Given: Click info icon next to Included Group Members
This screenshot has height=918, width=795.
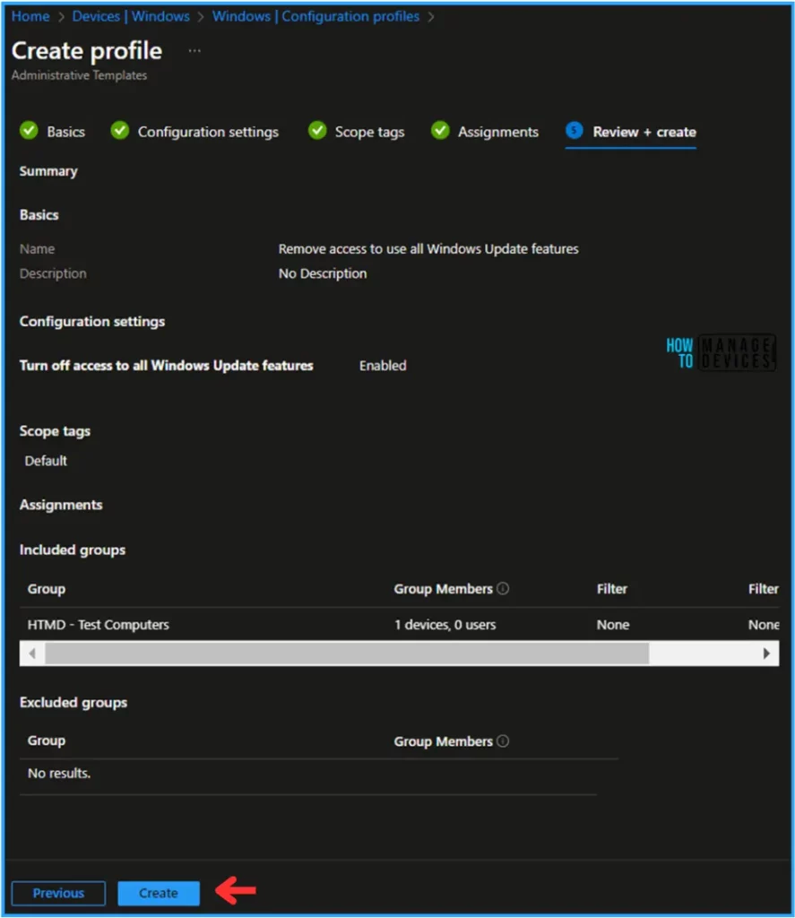Looking at the screenshot, I should point(503,588).
